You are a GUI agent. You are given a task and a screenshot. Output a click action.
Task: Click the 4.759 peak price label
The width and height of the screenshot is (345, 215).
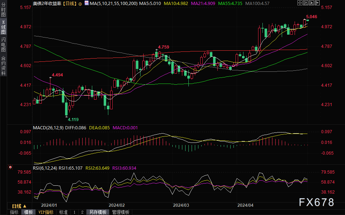(x=164, y=47)
